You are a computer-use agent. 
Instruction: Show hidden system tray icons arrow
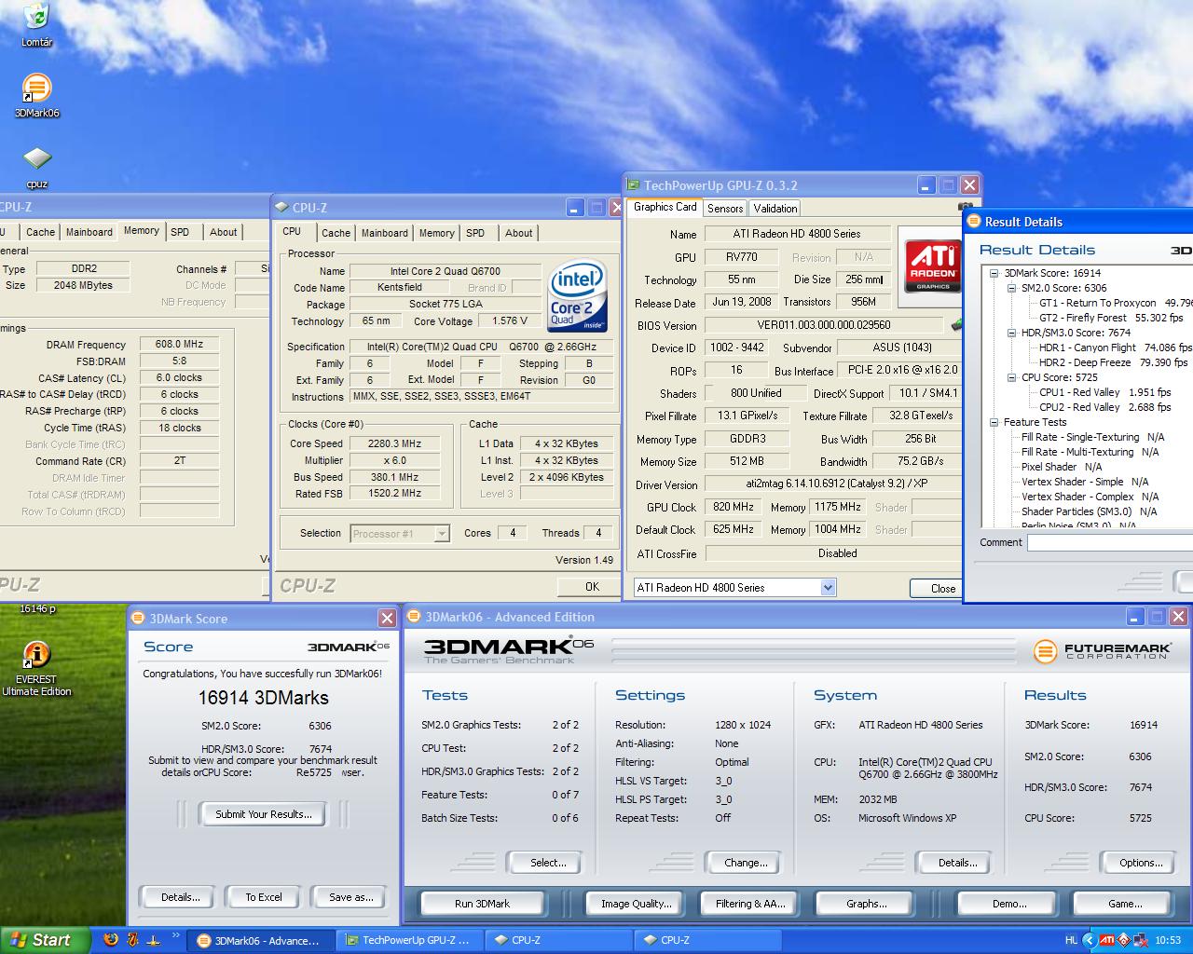1090,940
